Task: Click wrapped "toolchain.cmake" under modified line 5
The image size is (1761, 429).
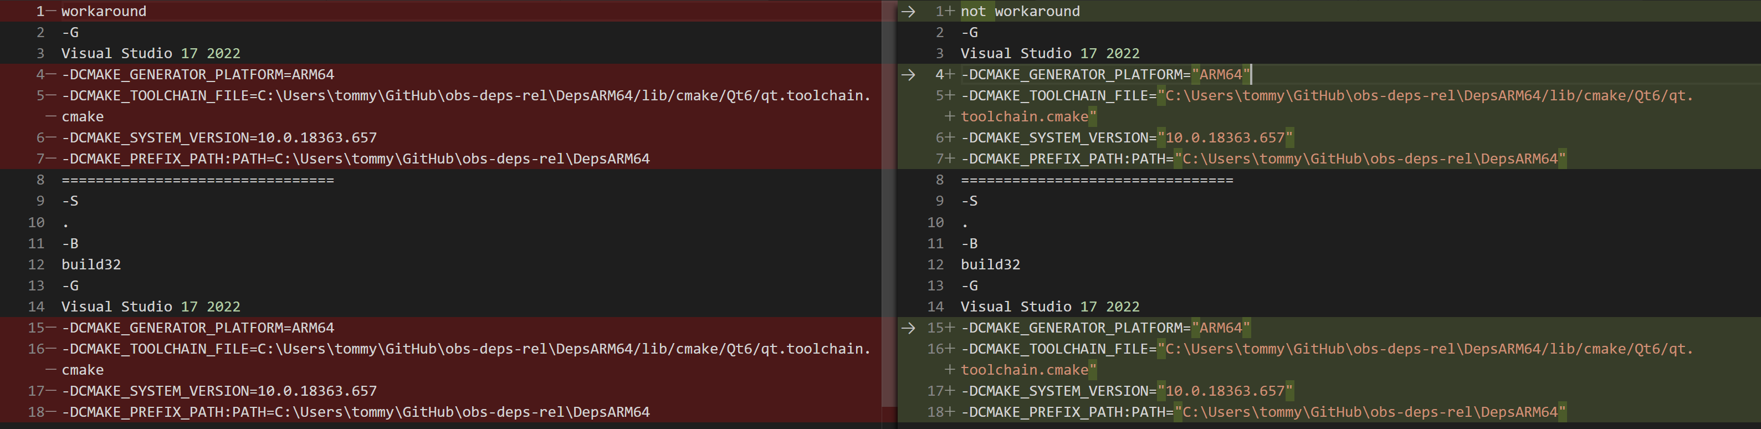Action: tap(1029, 117)
